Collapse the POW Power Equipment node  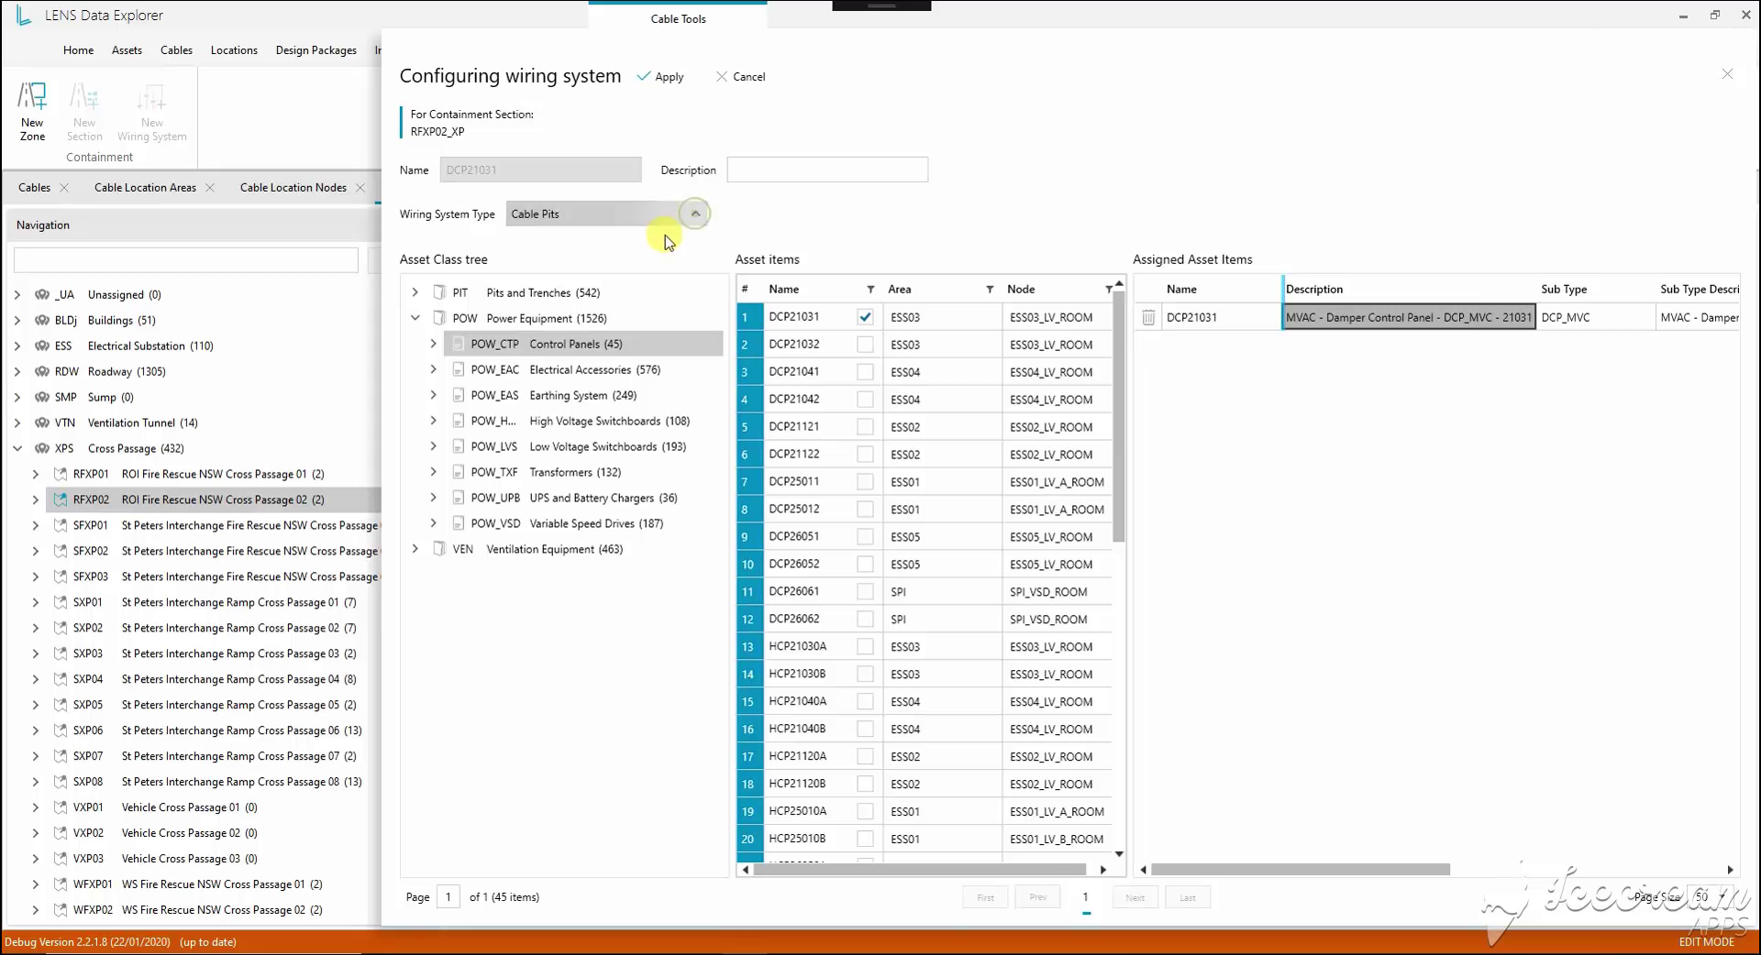[x=415, y=318]
